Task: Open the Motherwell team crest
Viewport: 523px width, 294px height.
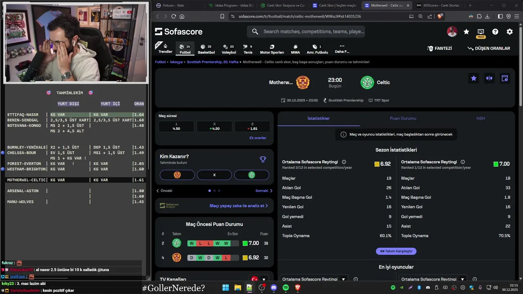Action: coord(303,82)
